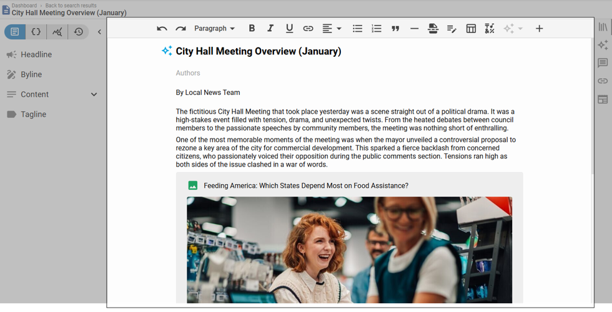Click Back to search results link
The height and width of the screenshot is (312, 612).
71,6
